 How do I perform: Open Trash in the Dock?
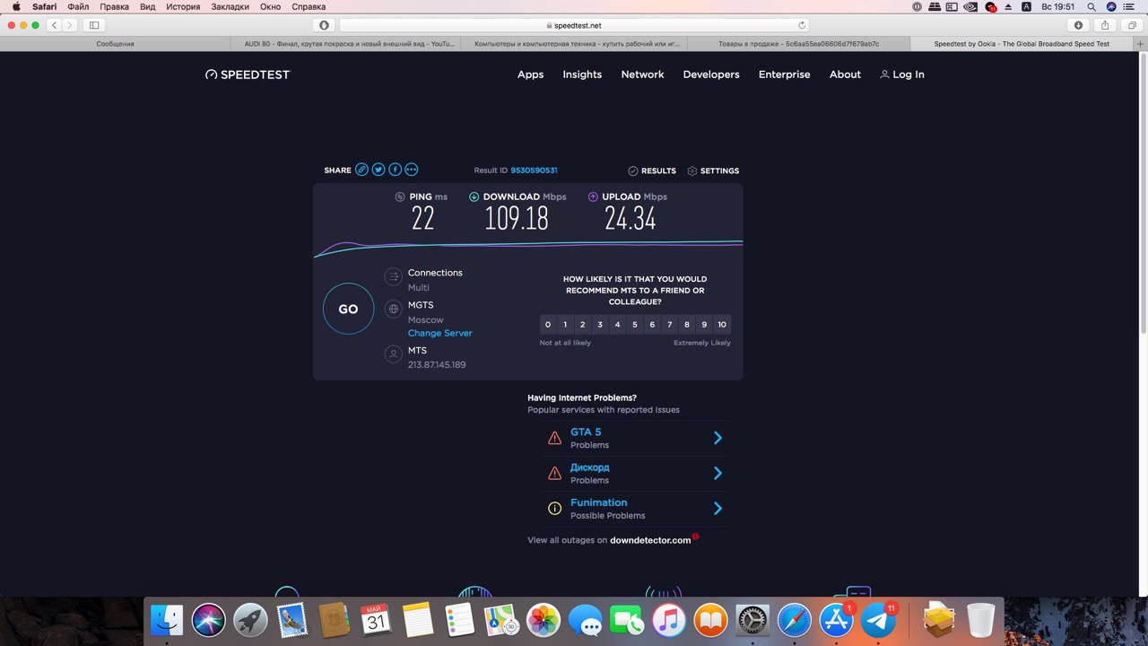click(x=981, y=621)
